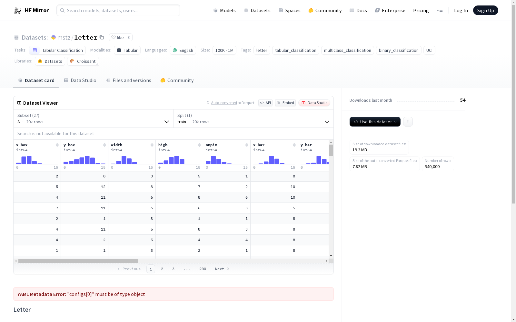Screen dimensions: 516x322
Task: Click the Croissant library tag
Action: pyautogui.click(x=83, y=61)
